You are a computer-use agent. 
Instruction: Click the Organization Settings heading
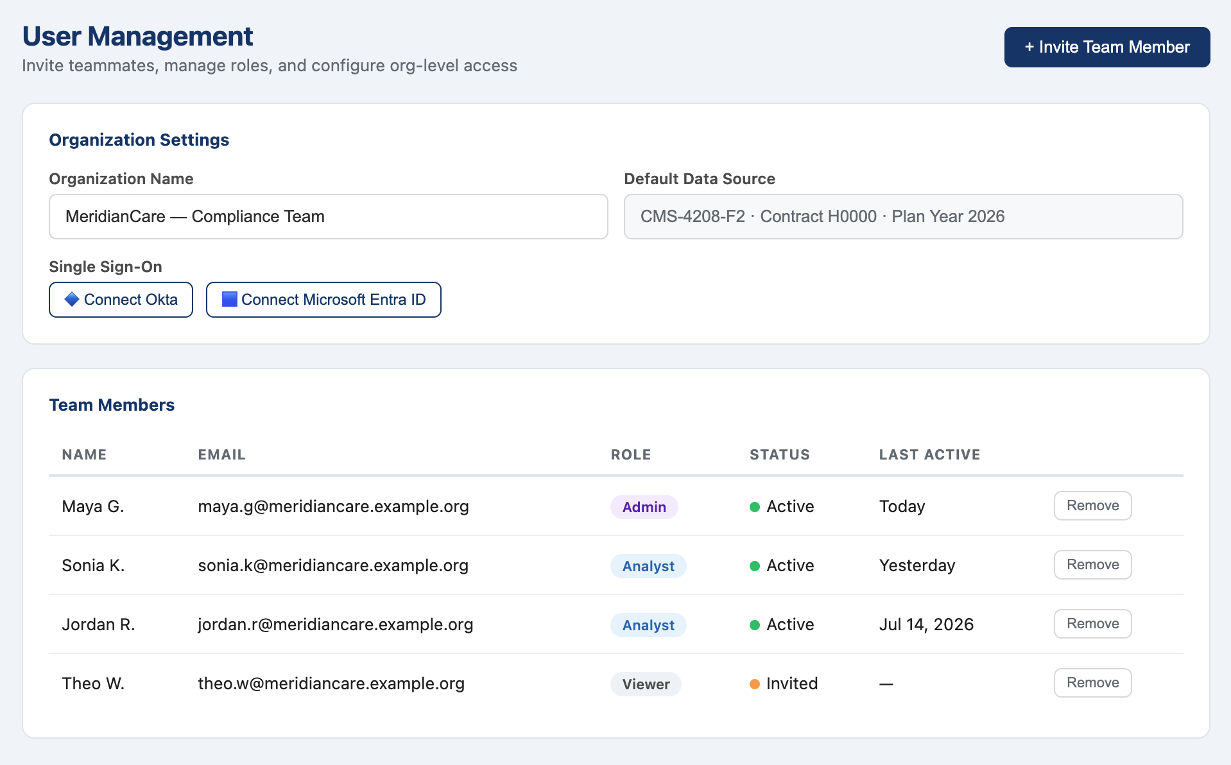(x=139, y=140)
